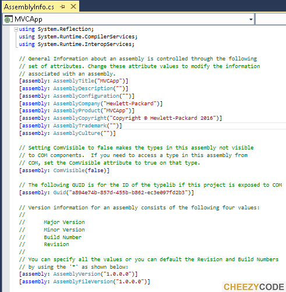Place cursor in "Hewlett-Packard" company string
This screenshot has width=286, height=292.
tap(130, 104)
